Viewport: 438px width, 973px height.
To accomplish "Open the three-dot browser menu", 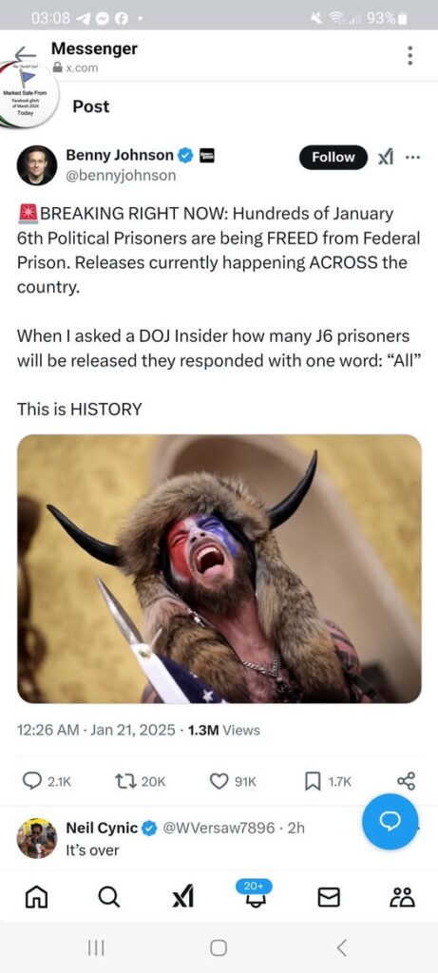I will tap(409, 56).
